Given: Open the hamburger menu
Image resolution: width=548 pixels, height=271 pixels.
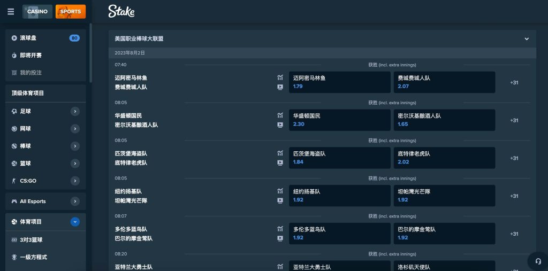Looking at the screenshot, I should 11,12.
